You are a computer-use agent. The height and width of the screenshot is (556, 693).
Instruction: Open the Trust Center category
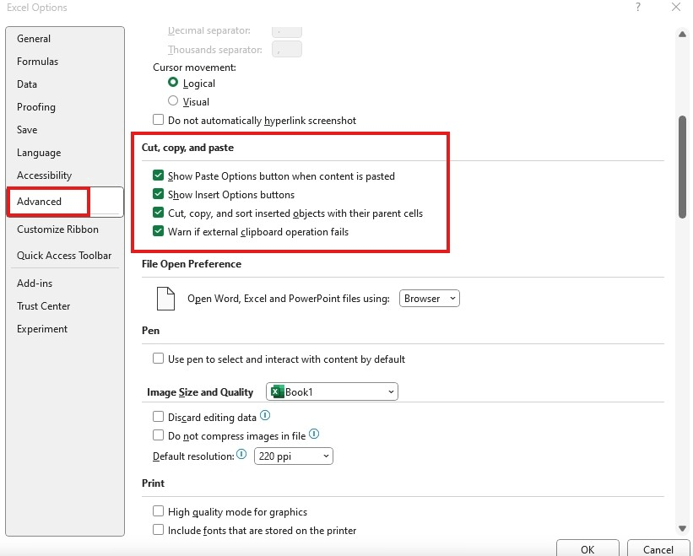point(43,306)
